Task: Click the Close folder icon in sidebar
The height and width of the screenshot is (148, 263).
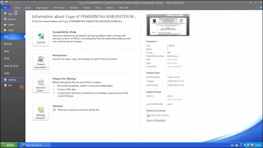Action: (5, 30)
